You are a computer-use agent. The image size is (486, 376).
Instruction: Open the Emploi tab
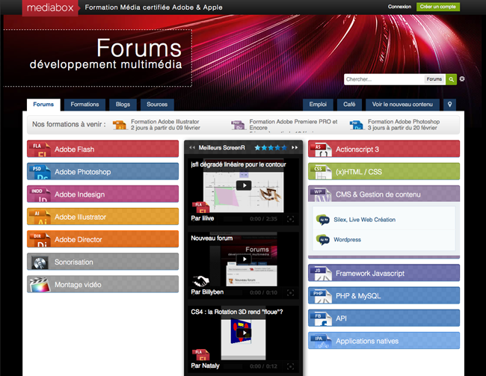tap(318, 105)
